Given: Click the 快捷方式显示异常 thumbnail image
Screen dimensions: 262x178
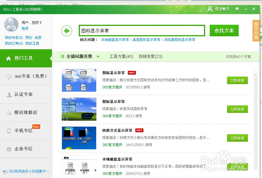Looking at the screenshot, I should click(x=79, y=138).
